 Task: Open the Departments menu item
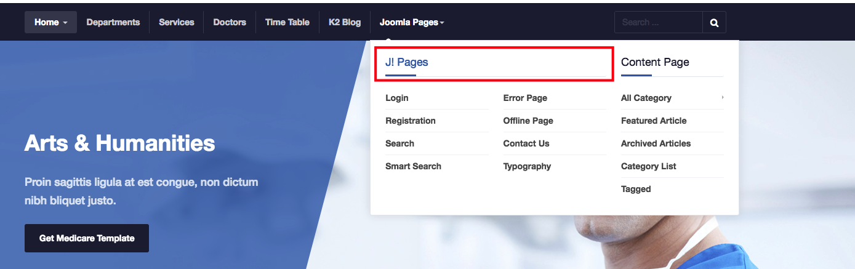coord(113,23)
